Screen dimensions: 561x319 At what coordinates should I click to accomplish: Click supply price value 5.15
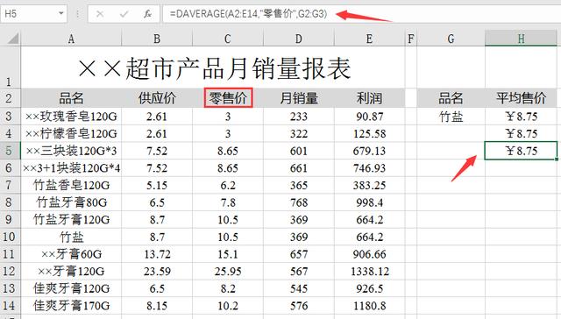157,185
